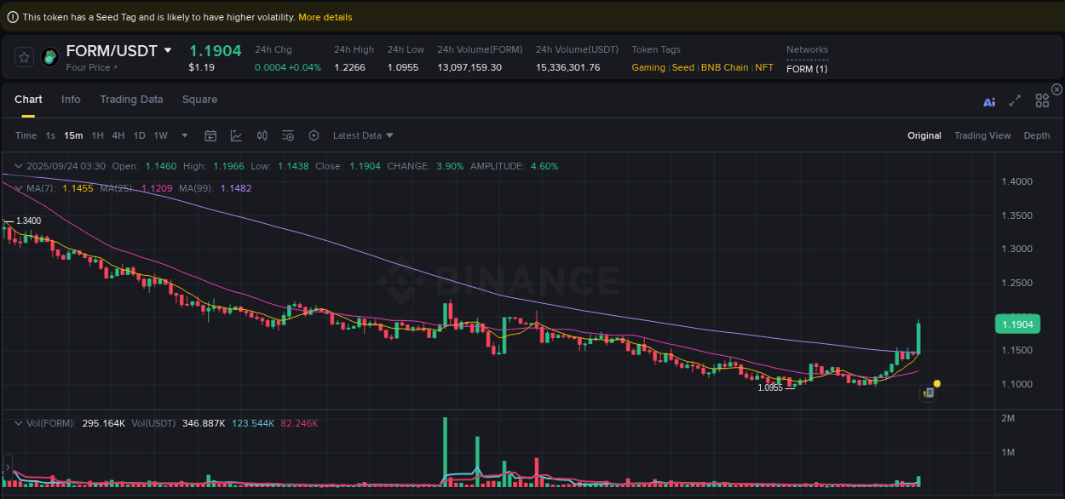Open the extra intervals dropdown beside 1W
The width and height of the screenshot is (1065, 499).
coord(184,135)
